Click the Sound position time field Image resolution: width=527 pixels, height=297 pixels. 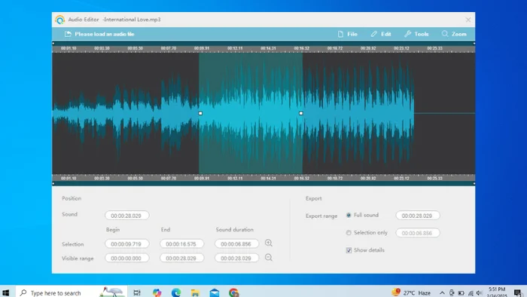click(127, 216)
